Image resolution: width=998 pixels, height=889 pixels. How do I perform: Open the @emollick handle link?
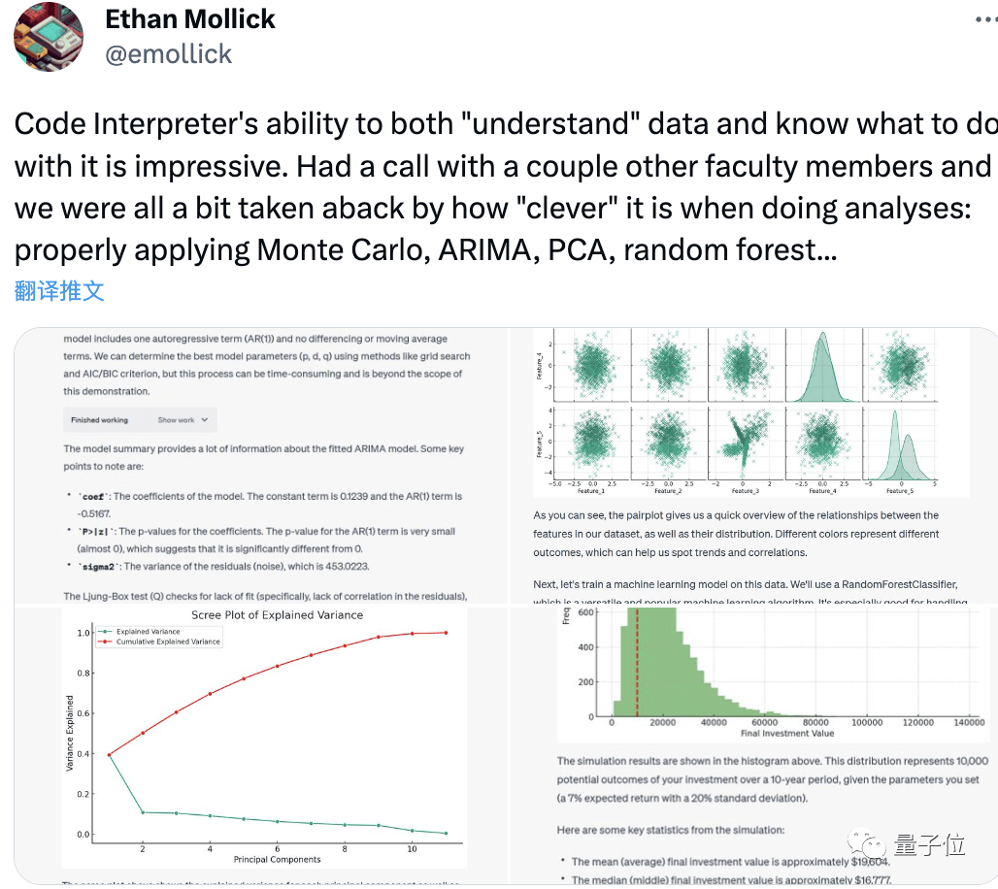(x=168, y=54)
